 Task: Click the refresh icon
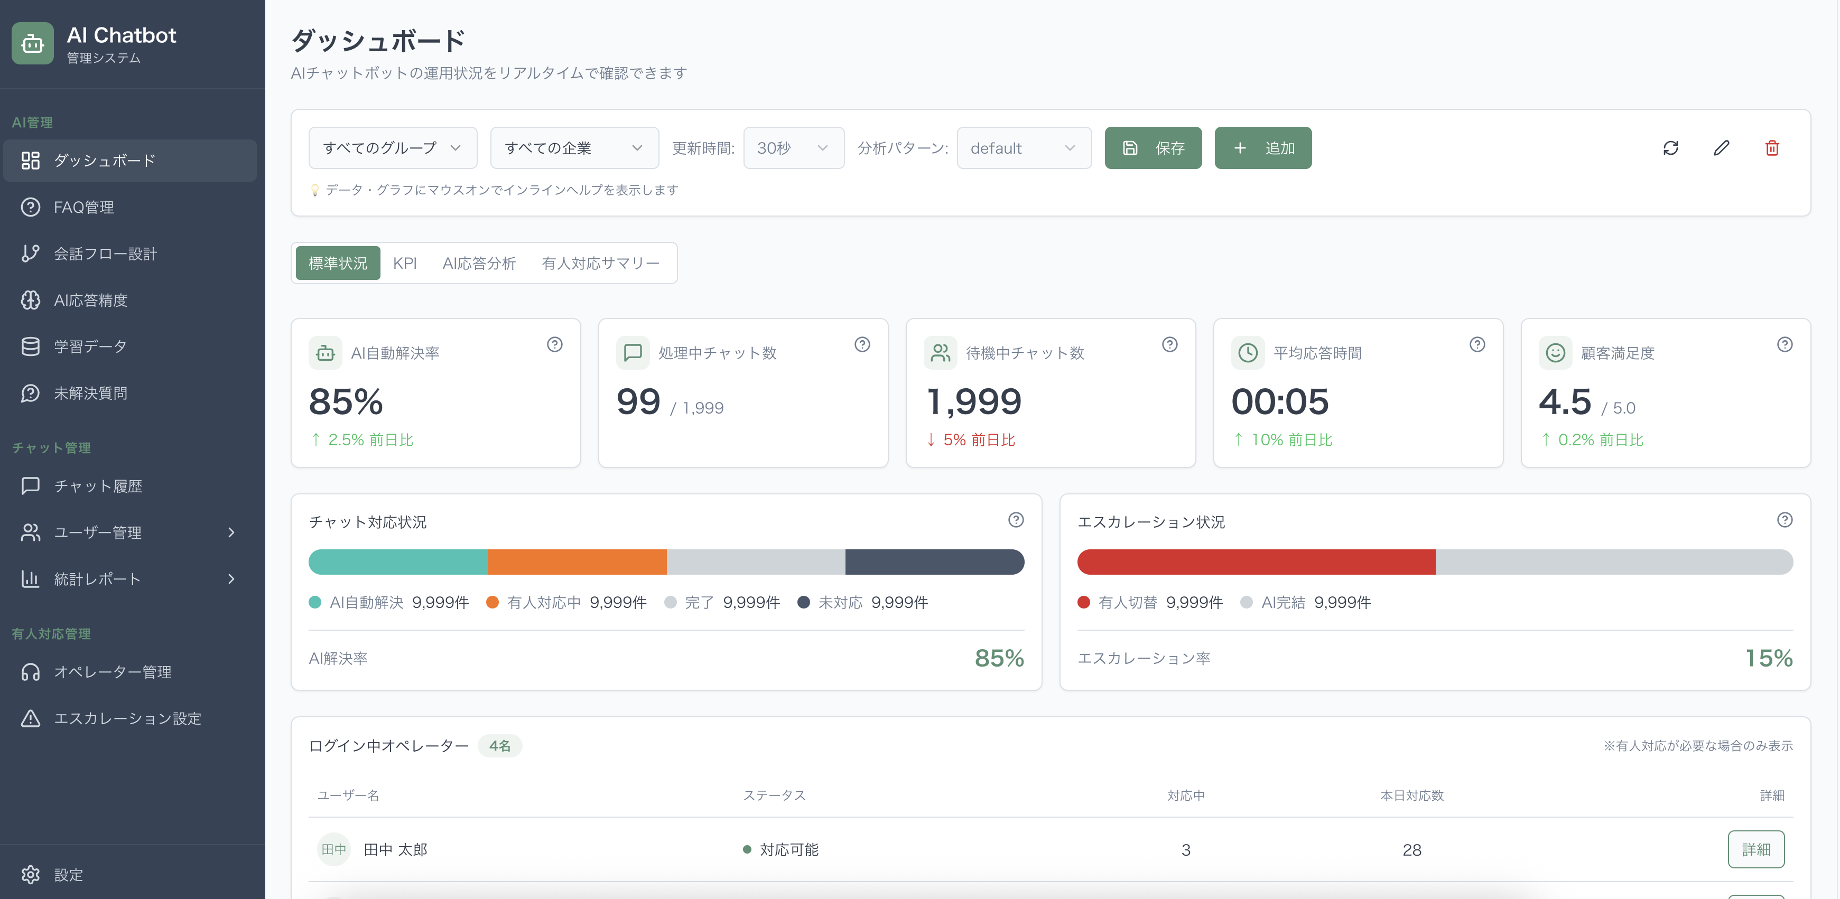pyautogui.click(x=1670, y=148)
